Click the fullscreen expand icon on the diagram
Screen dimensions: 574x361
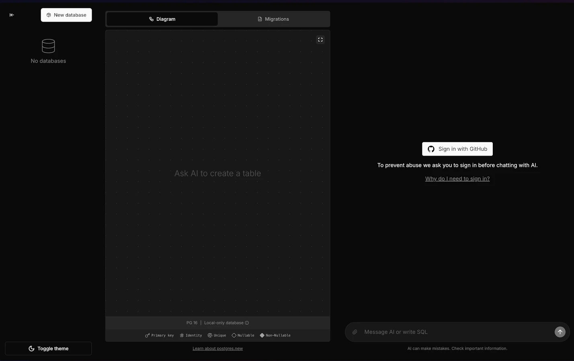pos(320,39)
